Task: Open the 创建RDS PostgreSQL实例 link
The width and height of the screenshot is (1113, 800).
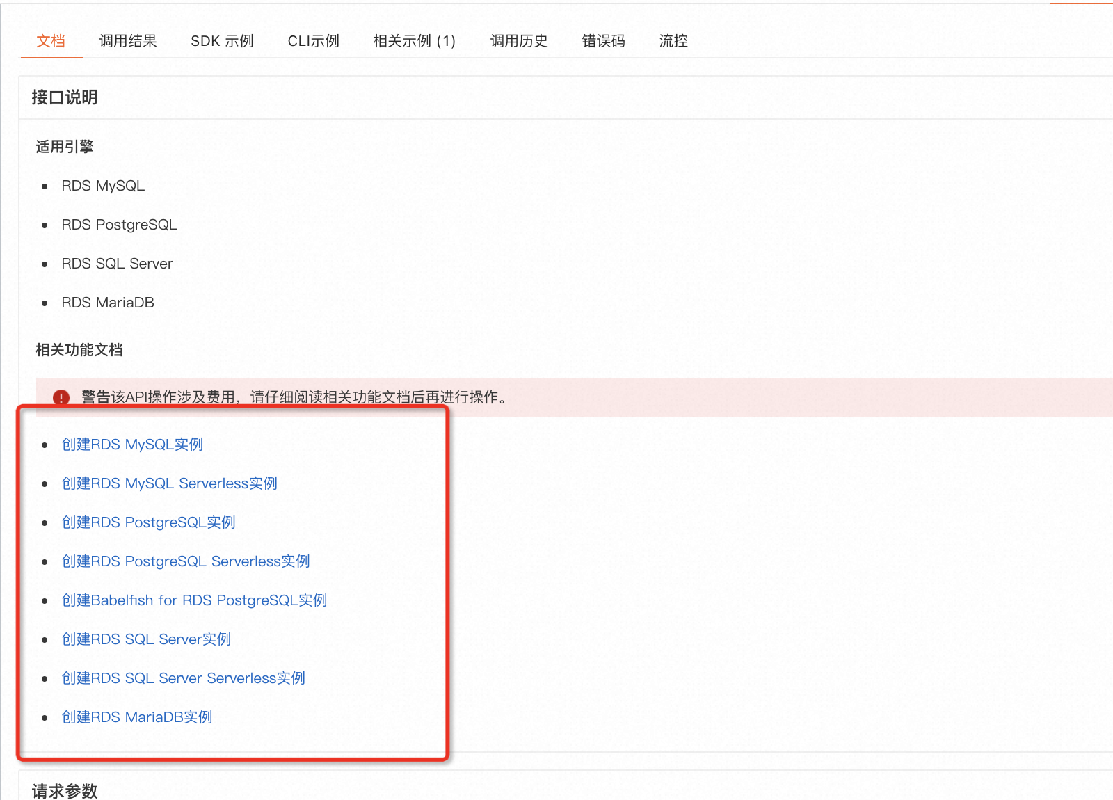Action: (149, 522)
